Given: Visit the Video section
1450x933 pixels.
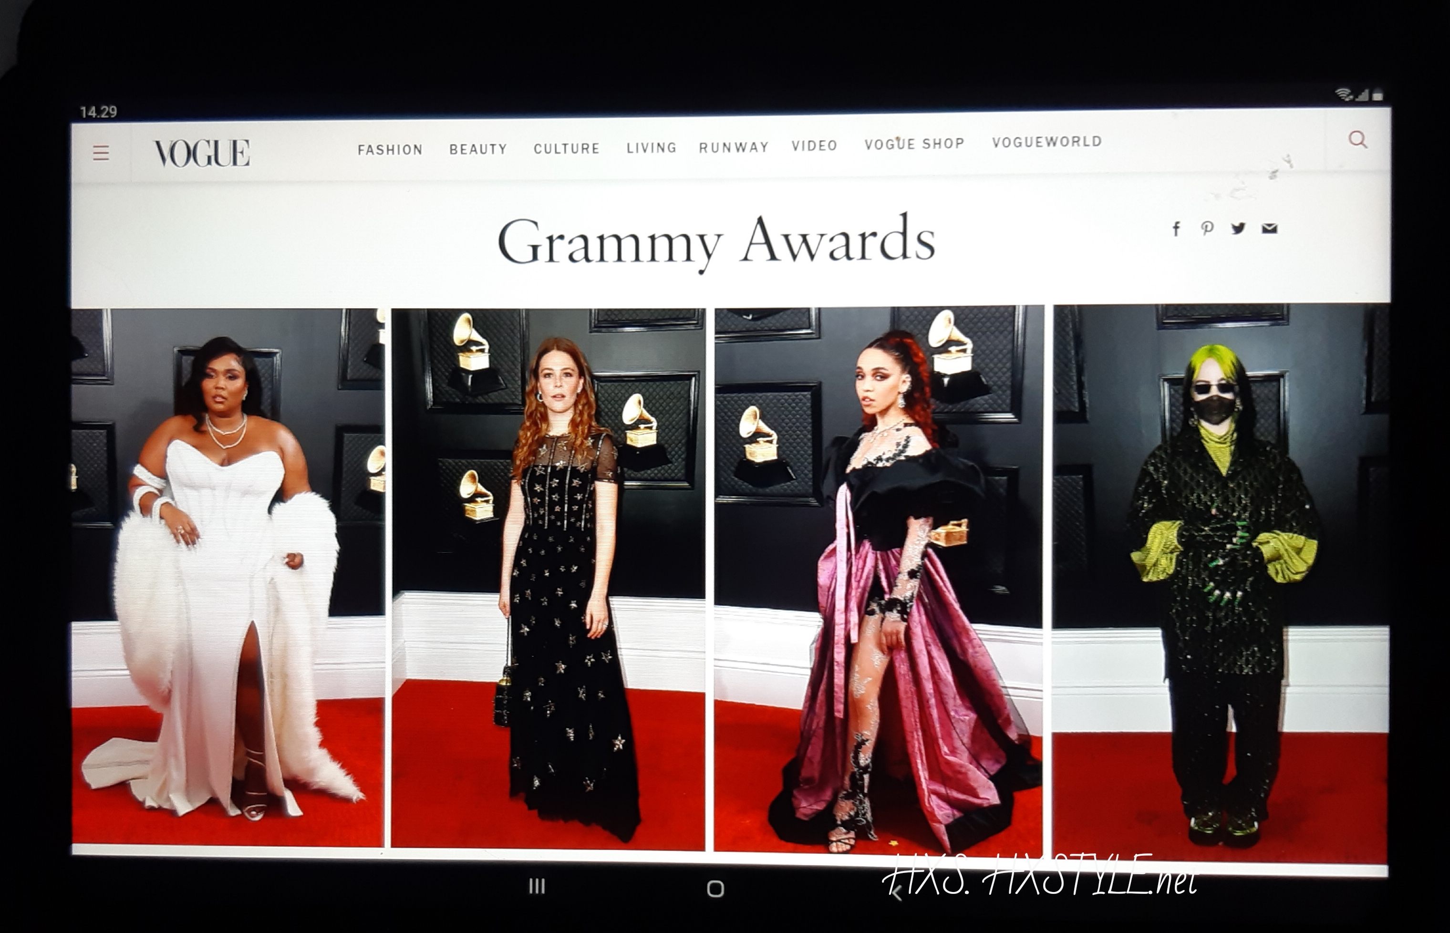Looking at the screenshot, I should 814,146.
